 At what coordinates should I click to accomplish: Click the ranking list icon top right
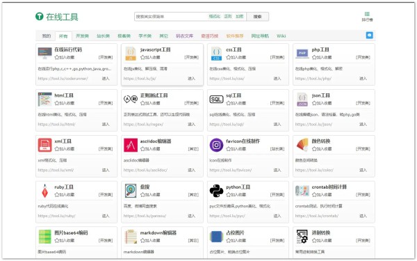367,16
